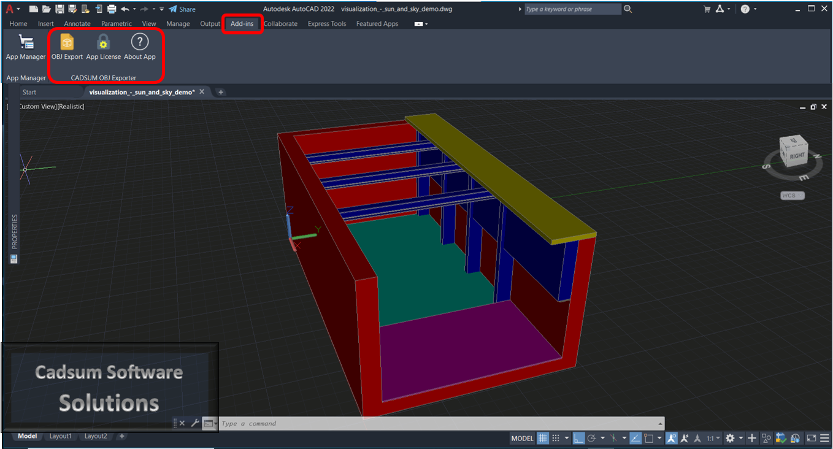Click the Save As icon

click(x=72, y=9)
